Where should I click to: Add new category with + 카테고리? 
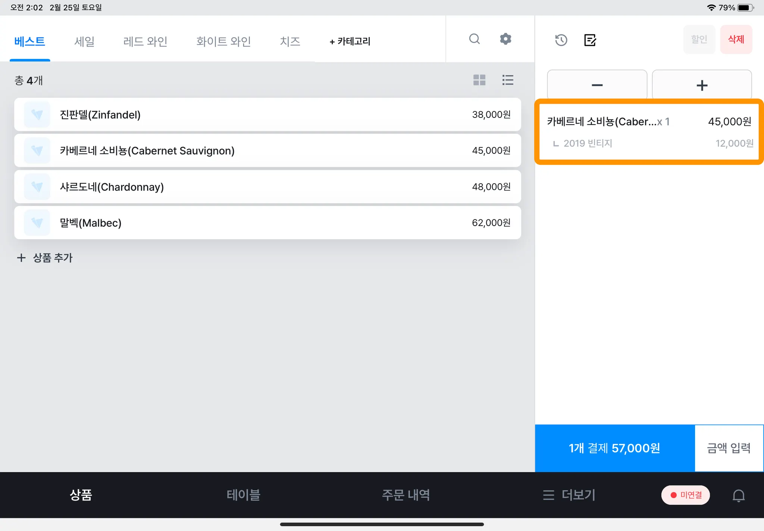(350, 41)
